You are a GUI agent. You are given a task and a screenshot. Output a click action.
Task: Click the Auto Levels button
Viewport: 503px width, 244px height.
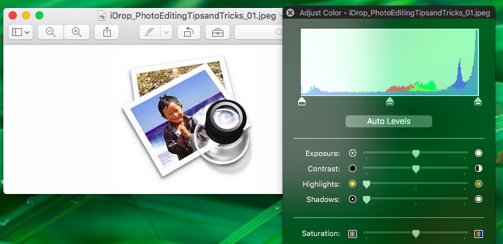coord(389,121)
